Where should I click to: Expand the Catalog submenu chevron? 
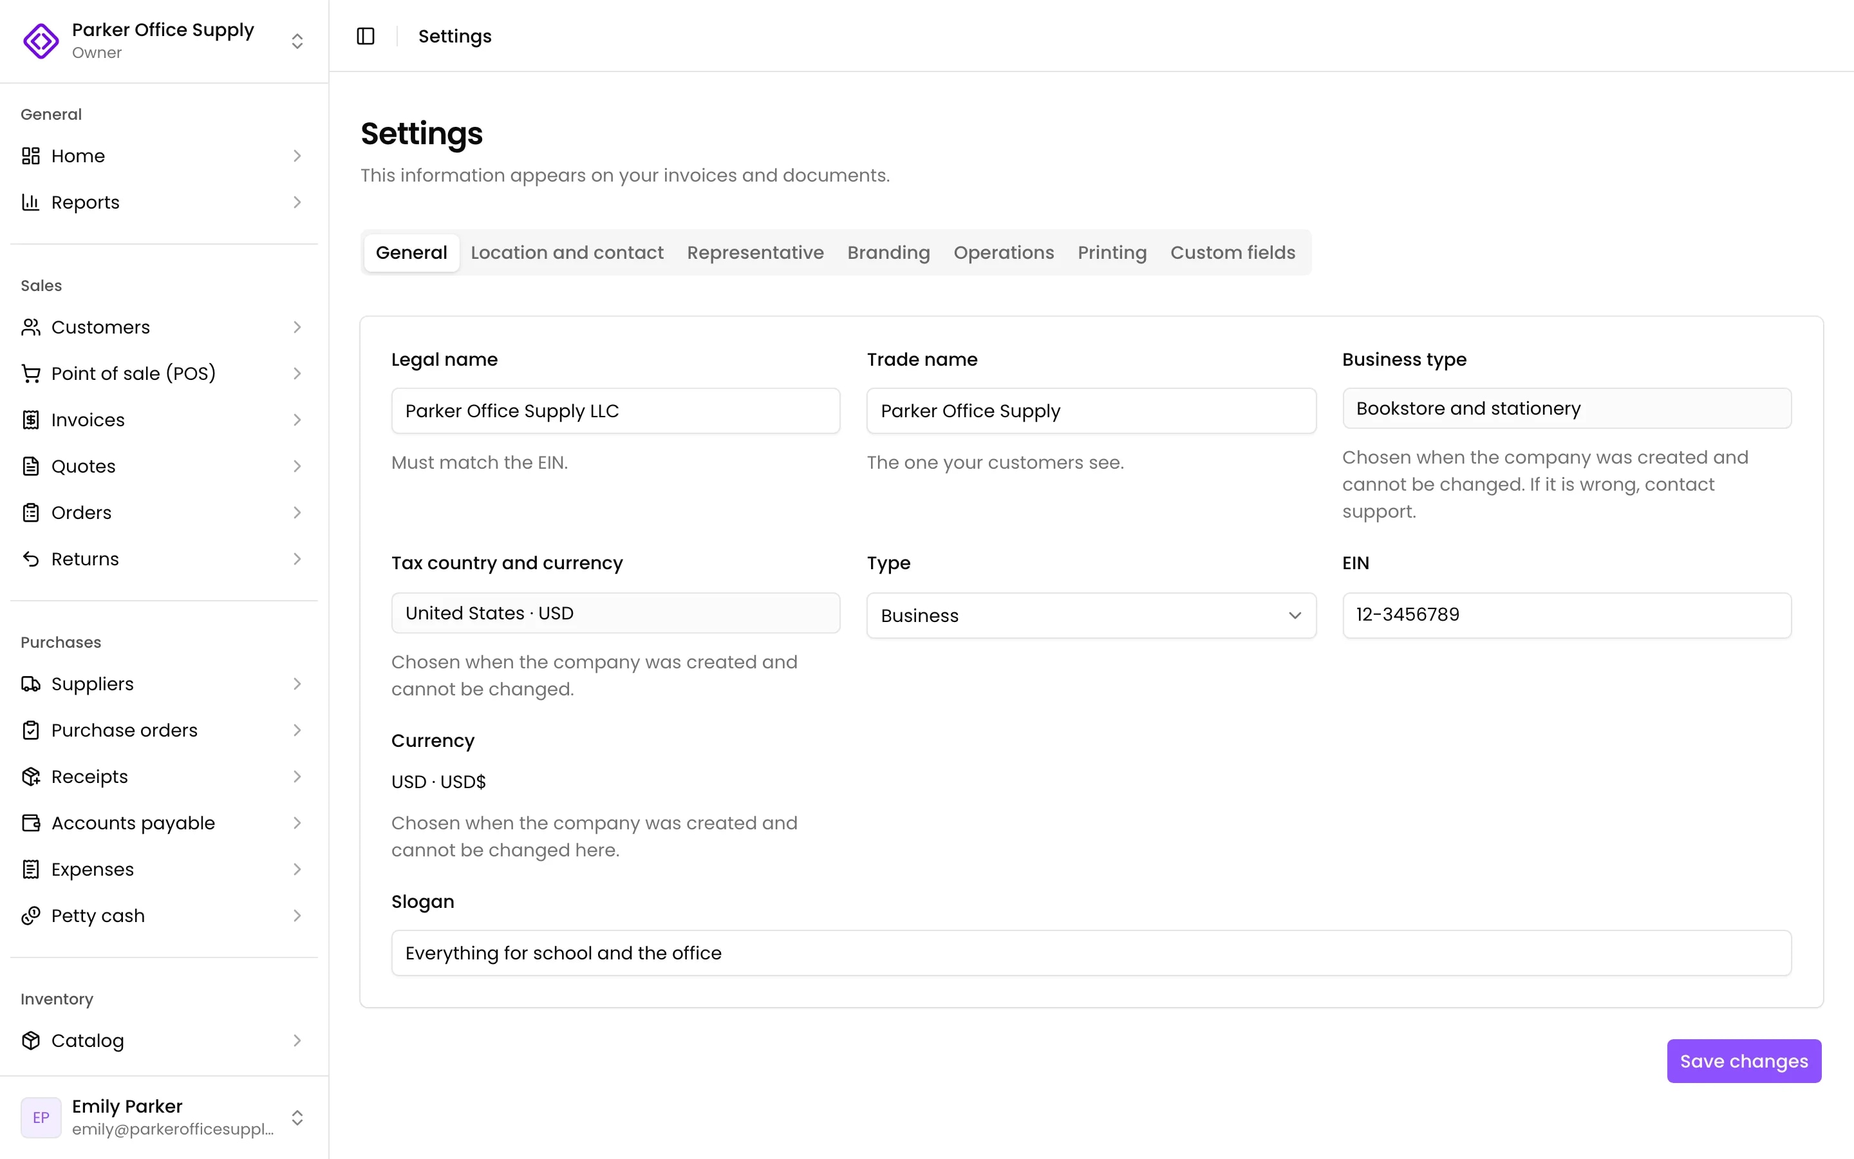click(x=297, y=1040)
